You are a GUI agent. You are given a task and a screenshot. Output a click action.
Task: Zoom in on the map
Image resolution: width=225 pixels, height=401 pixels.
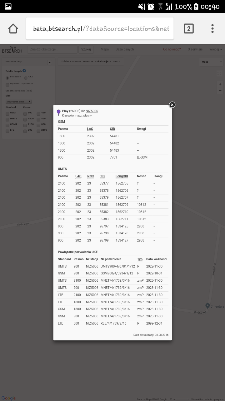pos(220,84)
